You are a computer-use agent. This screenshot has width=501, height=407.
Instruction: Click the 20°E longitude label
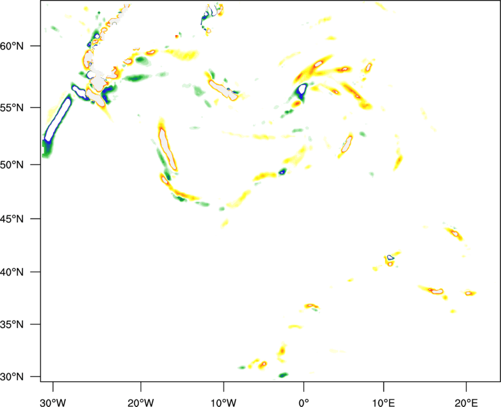click(x=466, y=402)
